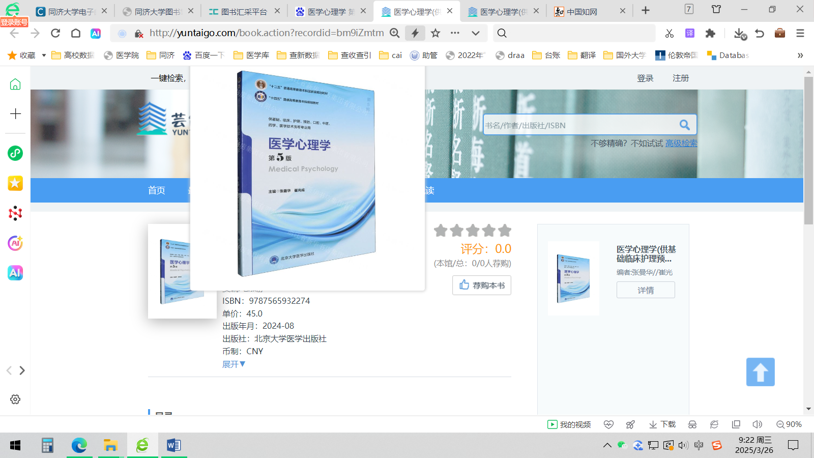Expand hidden bookmarks with double chevron
Image resolution: width=814 pixels, height=458 pixels.
coord(800,55)
